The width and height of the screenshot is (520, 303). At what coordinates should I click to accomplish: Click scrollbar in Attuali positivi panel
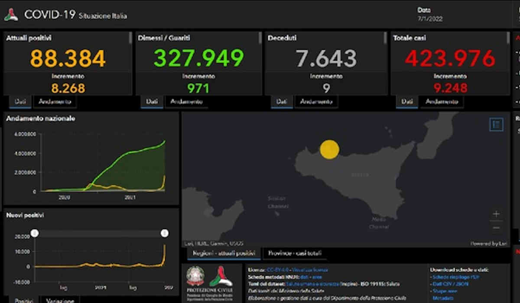(130, 38)
